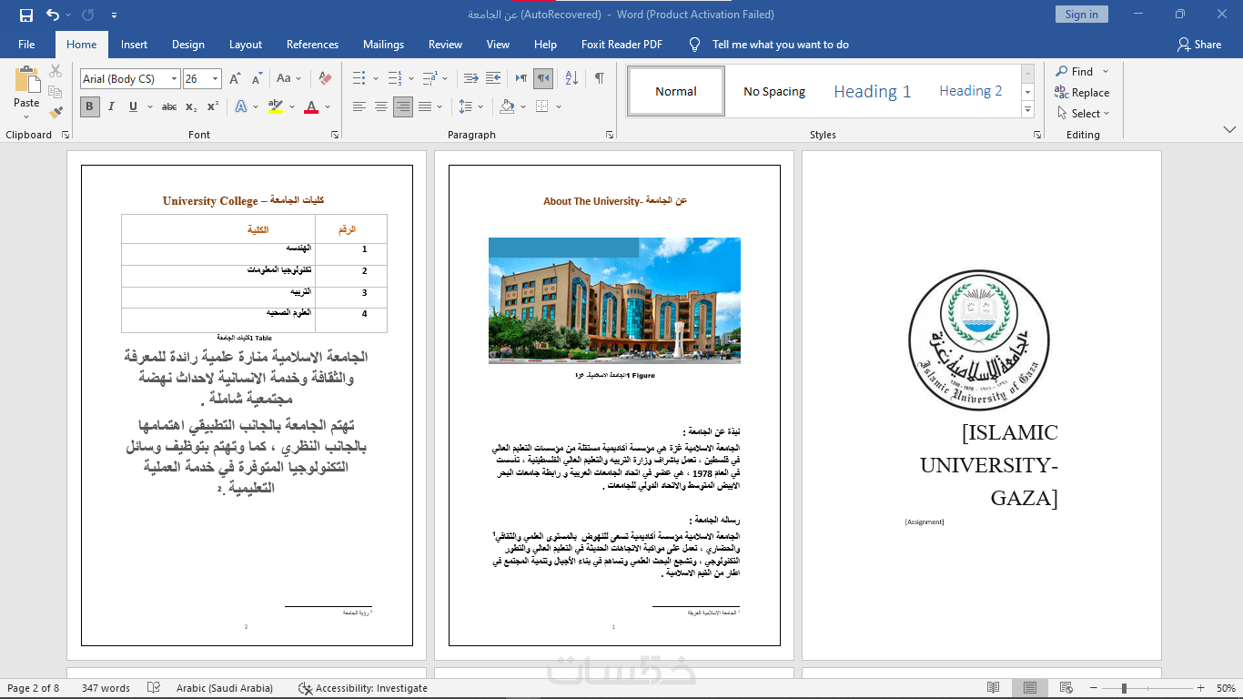
Task: Switch to Print Layout view
Action: point(1029,688)
